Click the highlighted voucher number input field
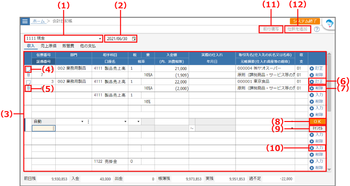Image resolution: width=350 pixels, height=186 pixels. (x=44, y=129)
